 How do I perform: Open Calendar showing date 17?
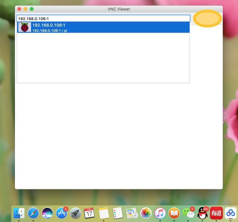tap(89, 213)
